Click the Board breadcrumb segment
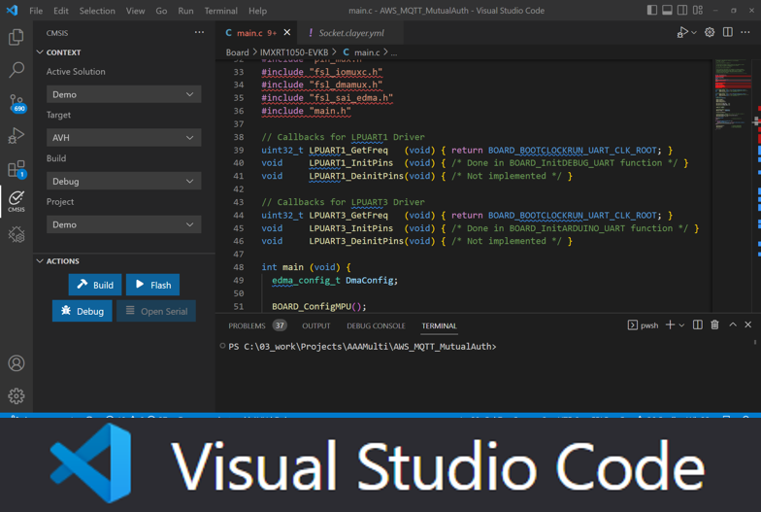This screenshot has height=512, width=761. 237,52
